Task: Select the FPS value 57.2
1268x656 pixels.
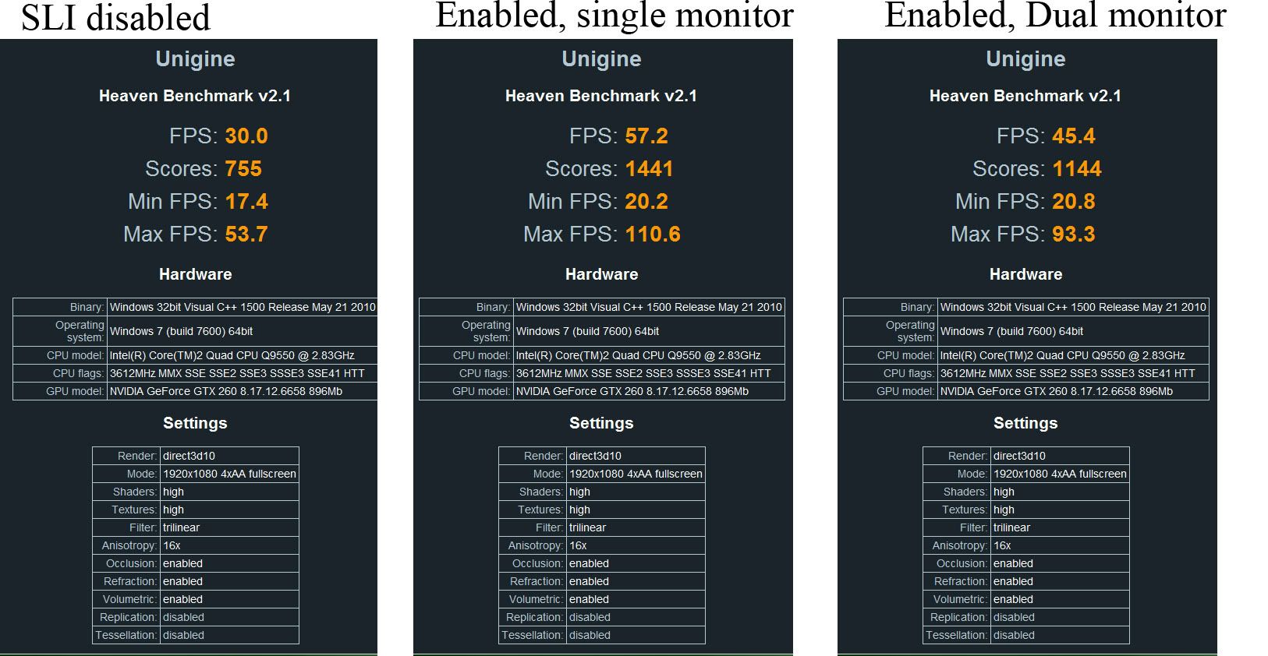Action: pyautogui.click(x=646, y=136)
